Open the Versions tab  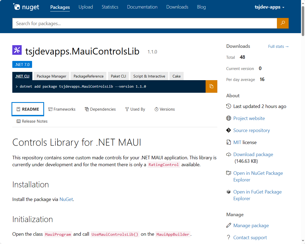coord(165,109)
